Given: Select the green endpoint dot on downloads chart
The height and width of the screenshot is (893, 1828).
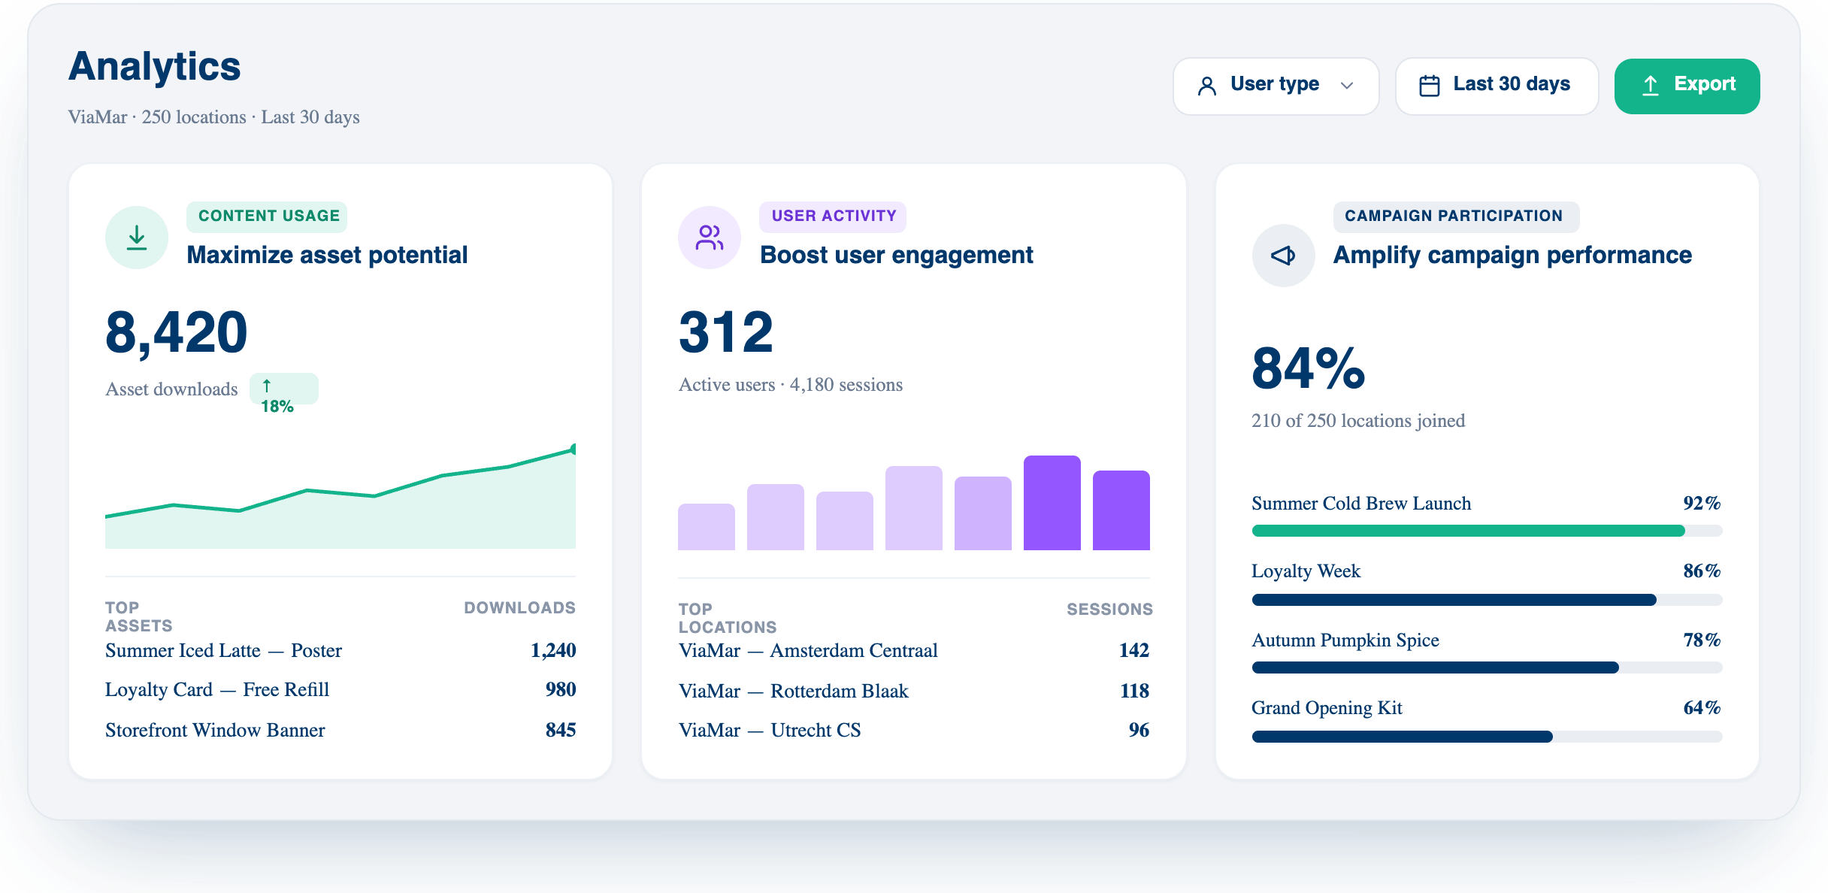Looking at the screenshot, I should [574, 449].
